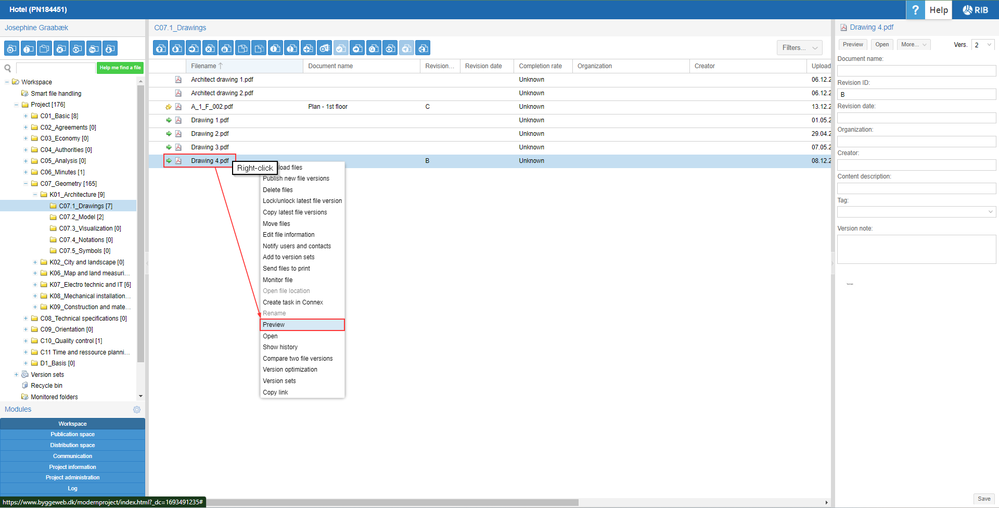Expand the C01_Basic folder node
999x508 pixels.
click(25, 116)
